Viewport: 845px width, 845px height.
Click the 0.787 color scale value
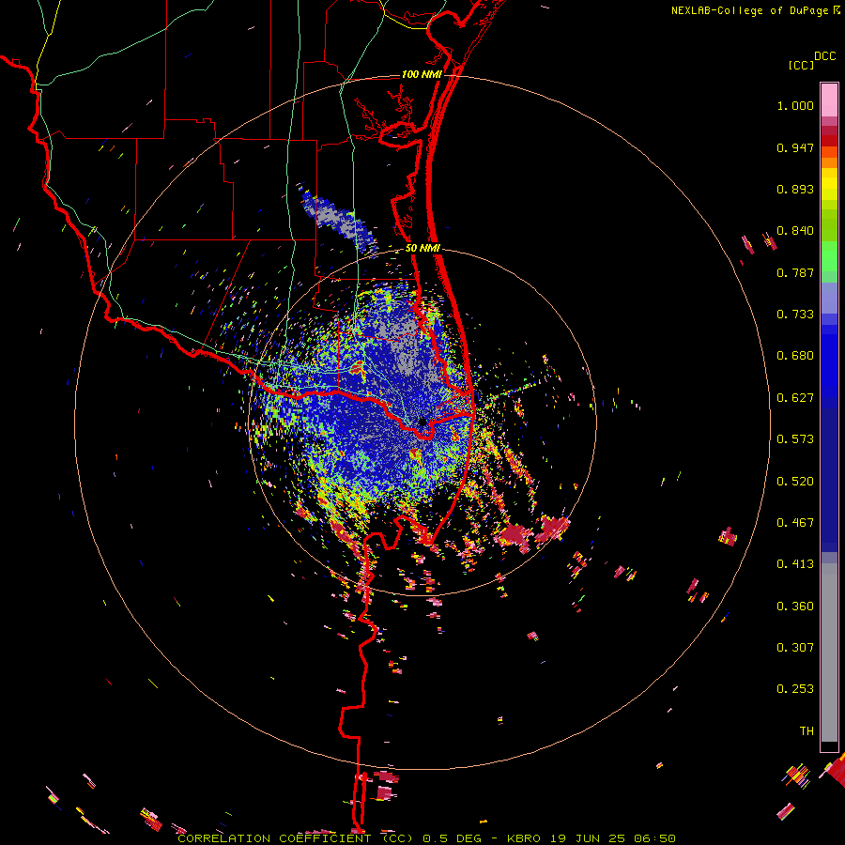[795, 272]
